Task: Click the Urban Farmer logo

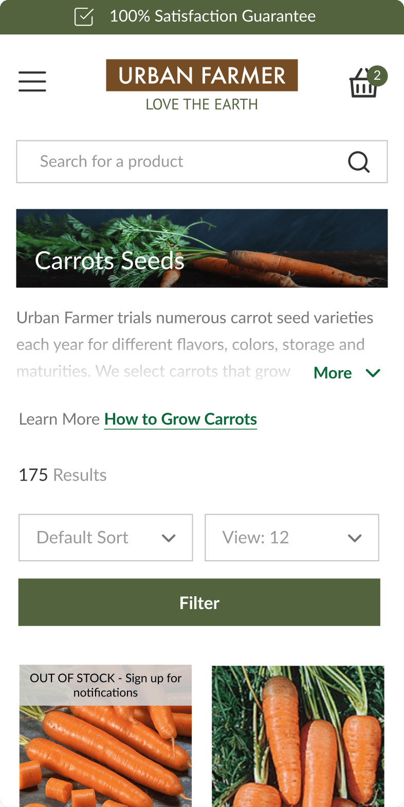Action: coord(201,75)
